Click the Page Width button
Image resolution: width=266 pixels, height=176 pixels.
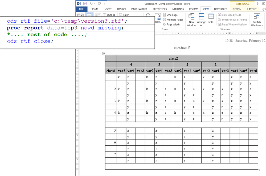(171, 24)
